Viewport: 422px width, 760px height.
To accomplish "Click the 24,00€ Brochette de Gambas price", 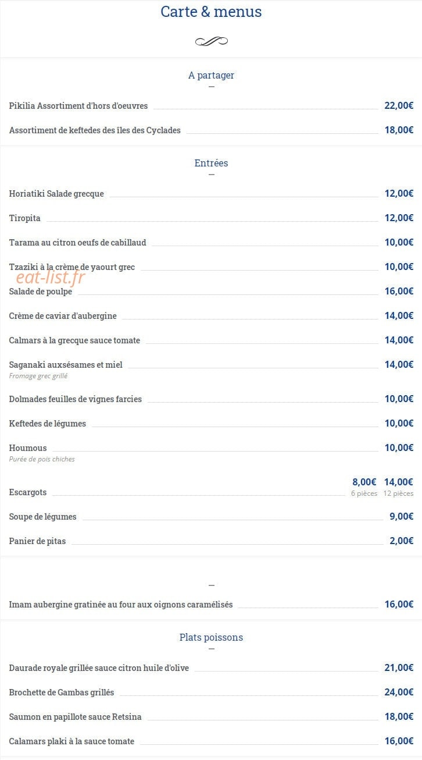I will [399, 692].
